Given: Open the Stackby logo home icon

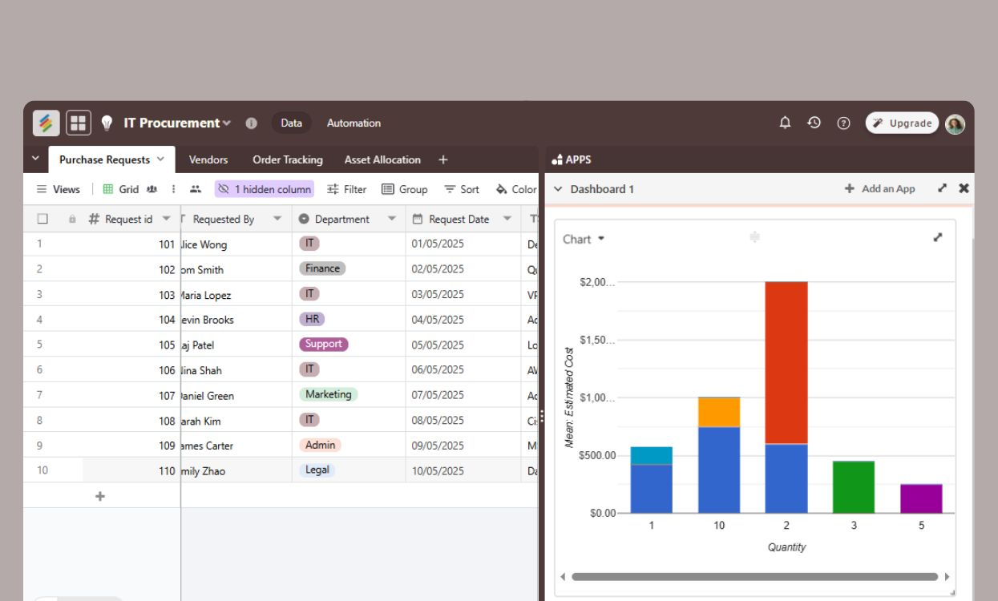Looking at the screenshot, I should [x=46, y=123].
